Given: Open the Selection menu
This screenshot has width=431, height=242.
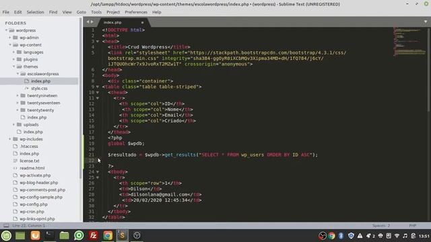Looking at the screenshot, I should (35, 12).
